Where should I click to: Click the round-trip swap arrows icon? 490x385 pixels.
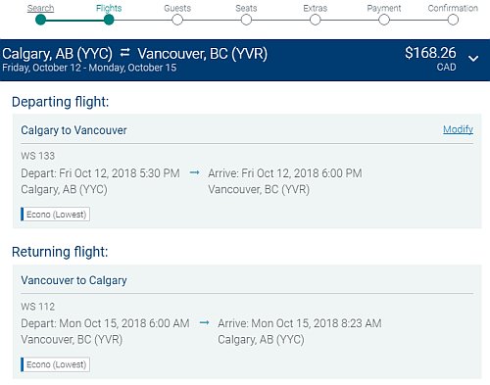(125, 53)
